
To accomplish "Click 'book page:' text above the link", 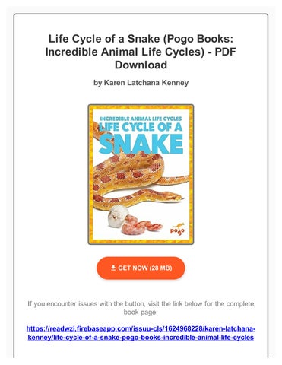I will tap(141, 313).
